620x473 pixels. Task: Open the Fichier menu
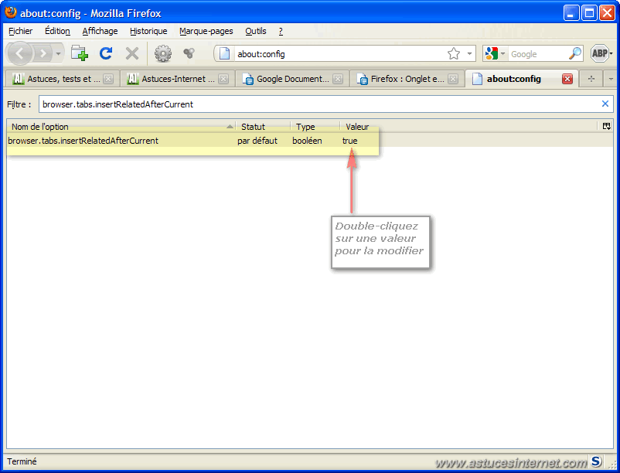[21, 31]
